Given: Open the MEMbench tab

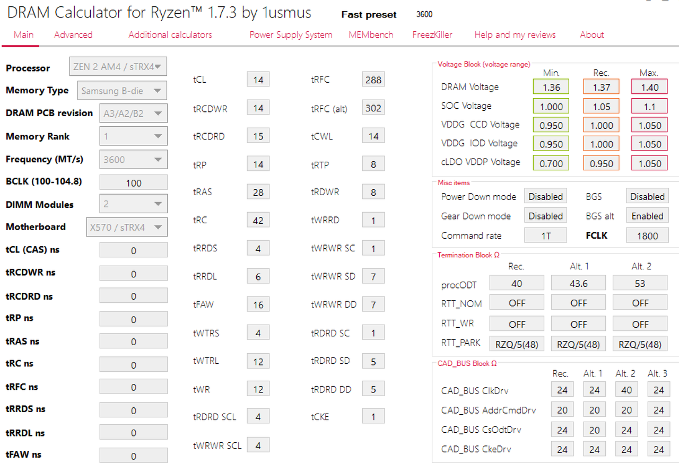Looking at the screenshot, I should 371,35.
